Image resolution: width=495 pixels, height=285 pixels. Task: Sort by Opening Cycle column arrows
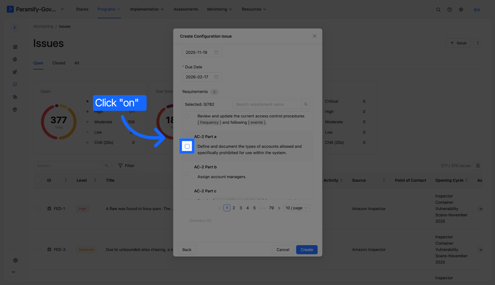pyautogui.click(x=466, y=180)
